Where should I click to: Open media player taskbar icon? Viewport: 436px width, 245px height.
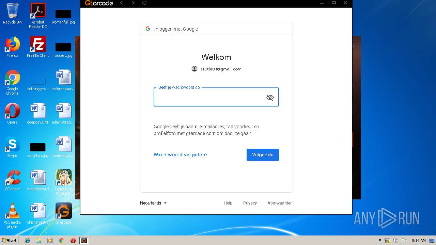tap(50, 241)
